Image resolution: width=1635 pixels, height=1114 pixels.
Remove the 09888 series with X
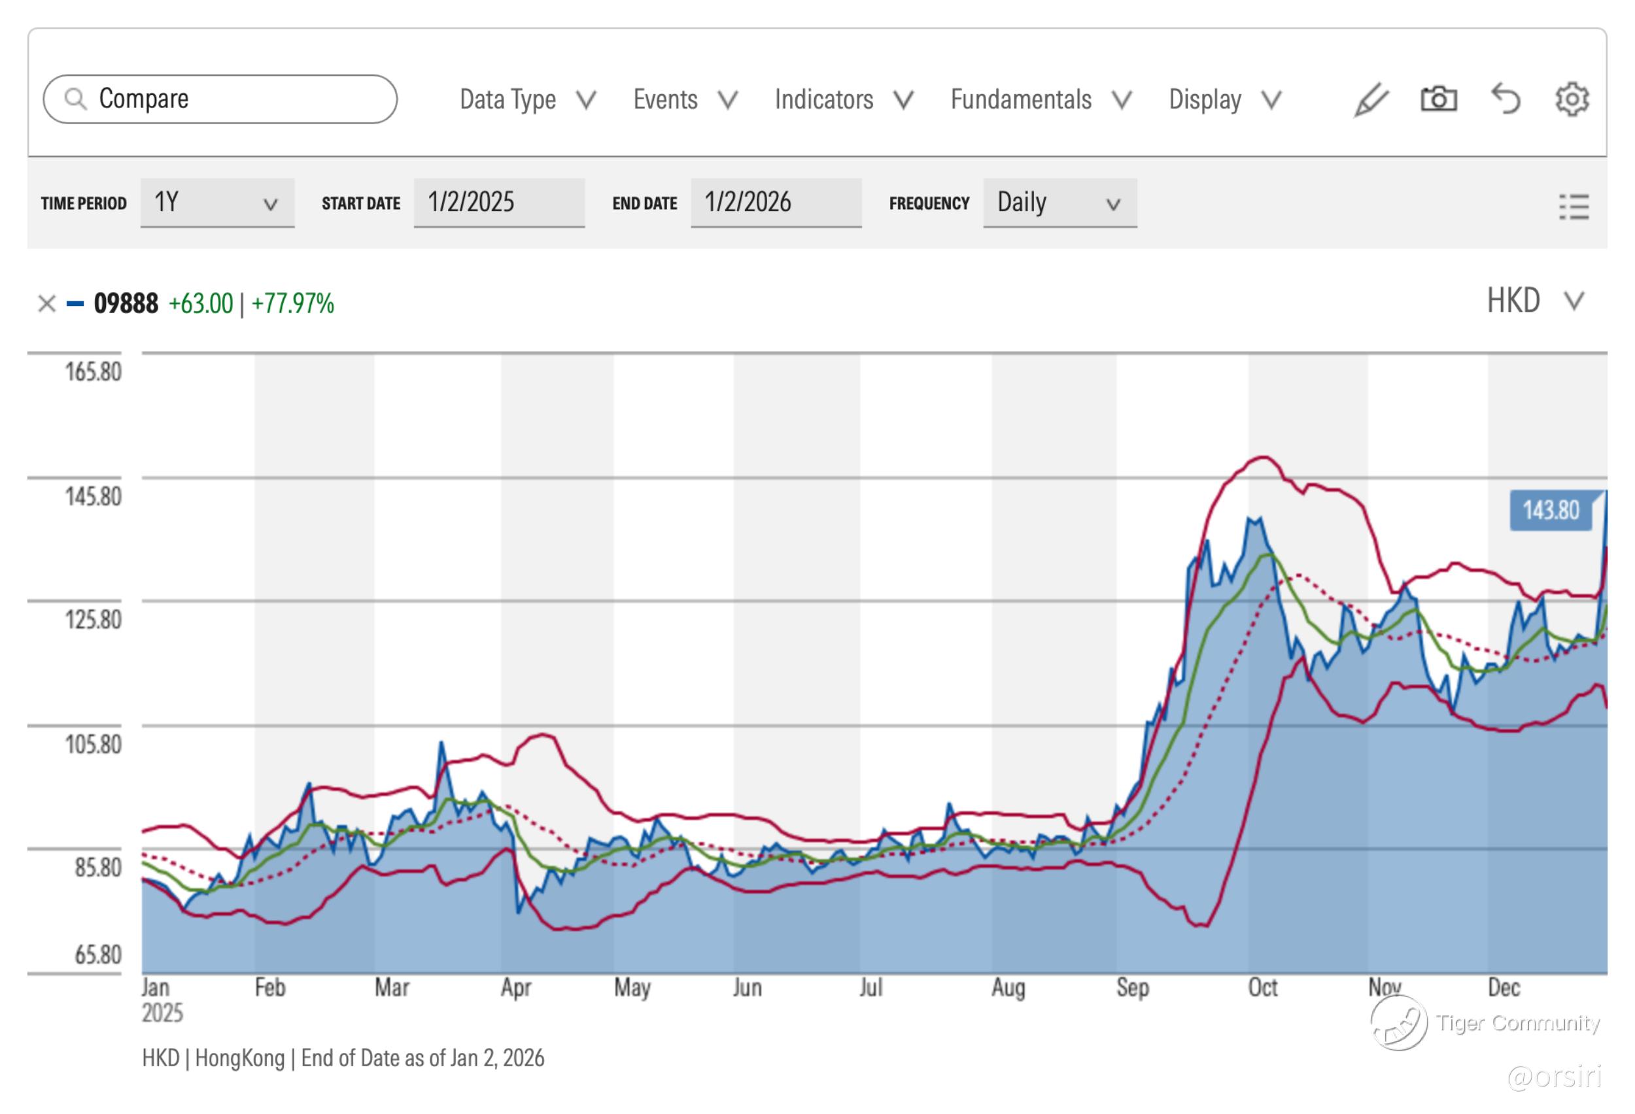pos(47,304)
